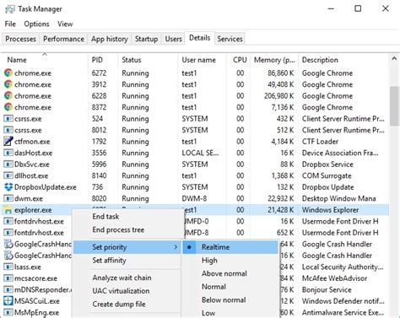400x318 pixels.
Task: Click the dasHost.exe process icon
Action: [8, 153]
